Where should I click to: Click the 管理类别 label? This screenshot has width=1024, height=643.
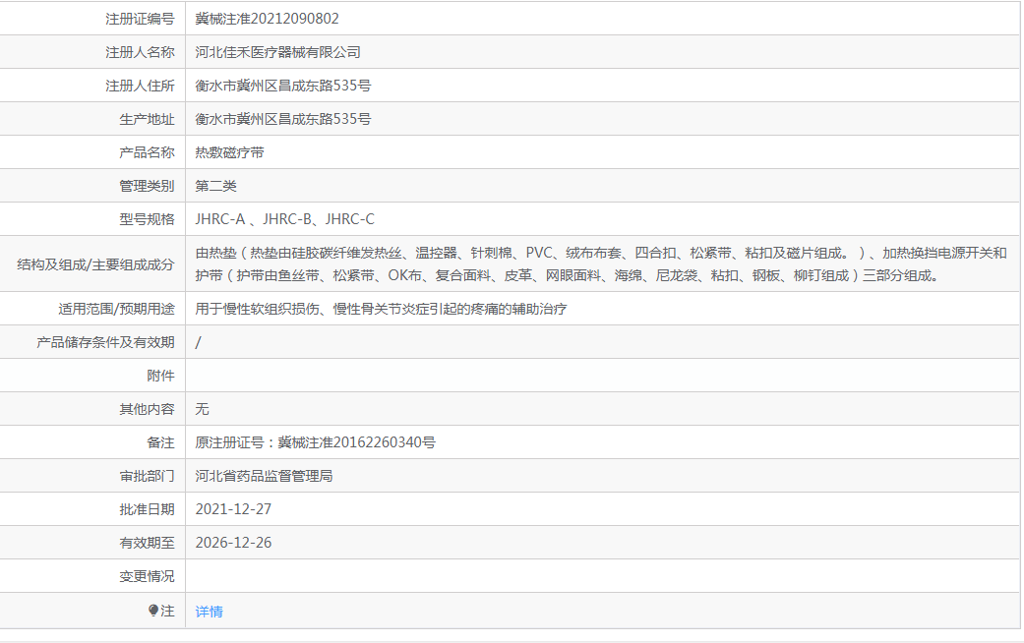(147, 186)
